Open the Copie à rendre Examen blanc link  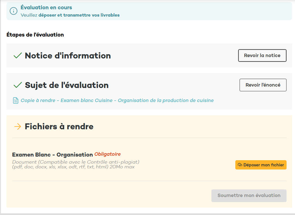pyautogui.click(x=117, y=101)
